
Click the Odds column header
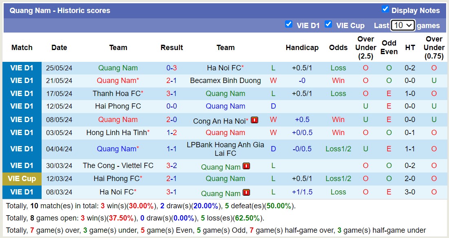point(338,48)
